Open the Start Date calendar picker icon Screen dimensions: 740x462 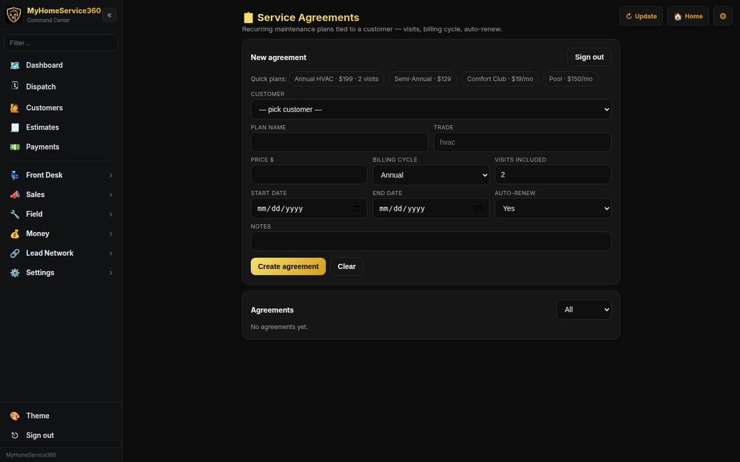(357, 208)
